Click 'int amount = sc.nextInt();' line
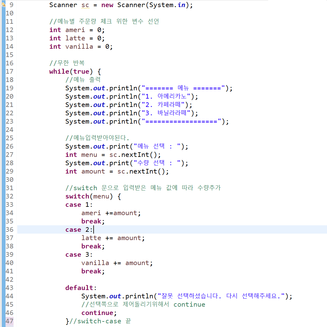327x327 pixels. pos(117,171)
